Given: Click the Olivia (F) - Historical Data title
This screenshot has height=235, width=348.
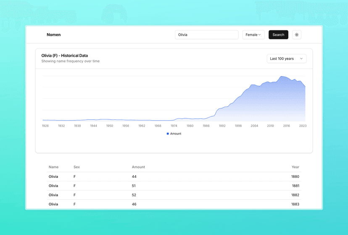Looking at the screenshot, I should (x=64, y=55).
